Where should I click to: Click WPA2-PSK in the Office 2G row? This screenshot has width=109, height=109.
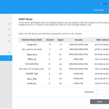[78, 59]
